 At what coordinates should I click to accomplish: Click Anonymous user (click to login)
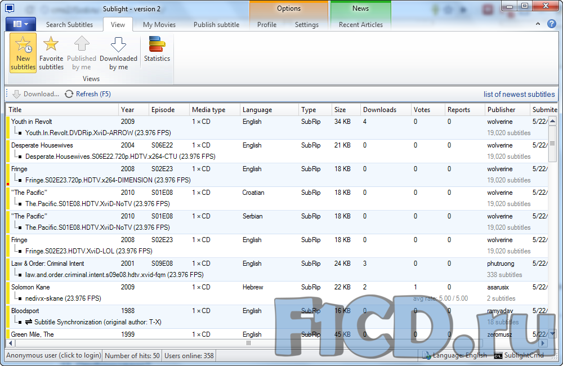coord(53,356)
